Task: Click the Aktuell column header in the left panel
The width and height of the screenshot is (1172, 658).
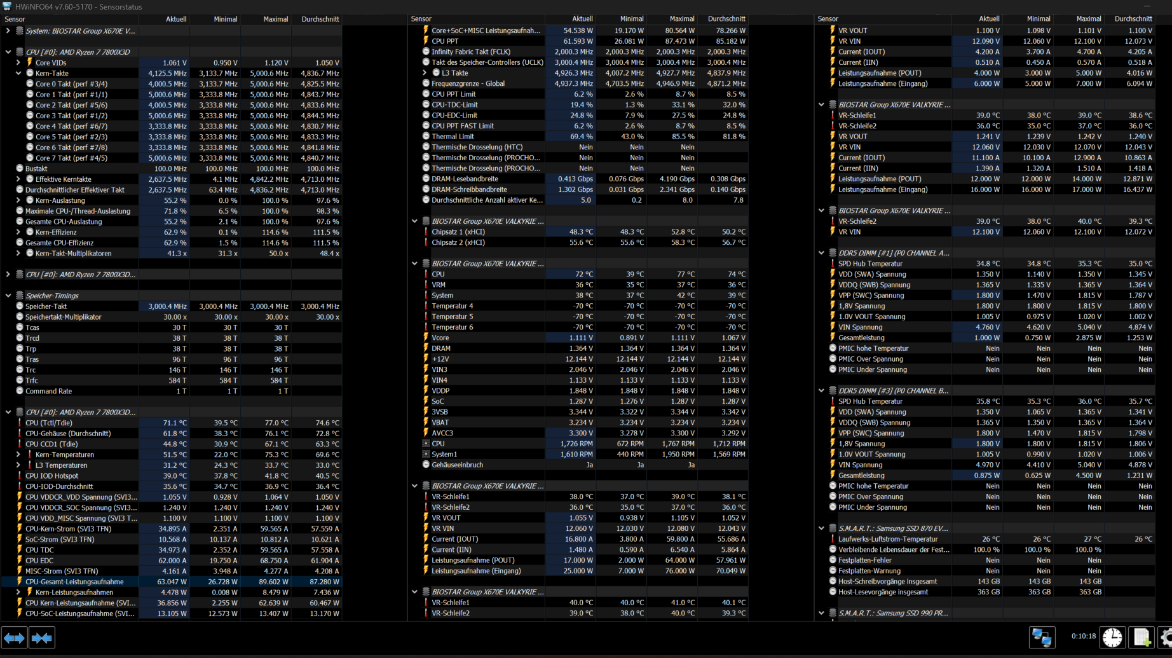Action: (x=164, y=19)
